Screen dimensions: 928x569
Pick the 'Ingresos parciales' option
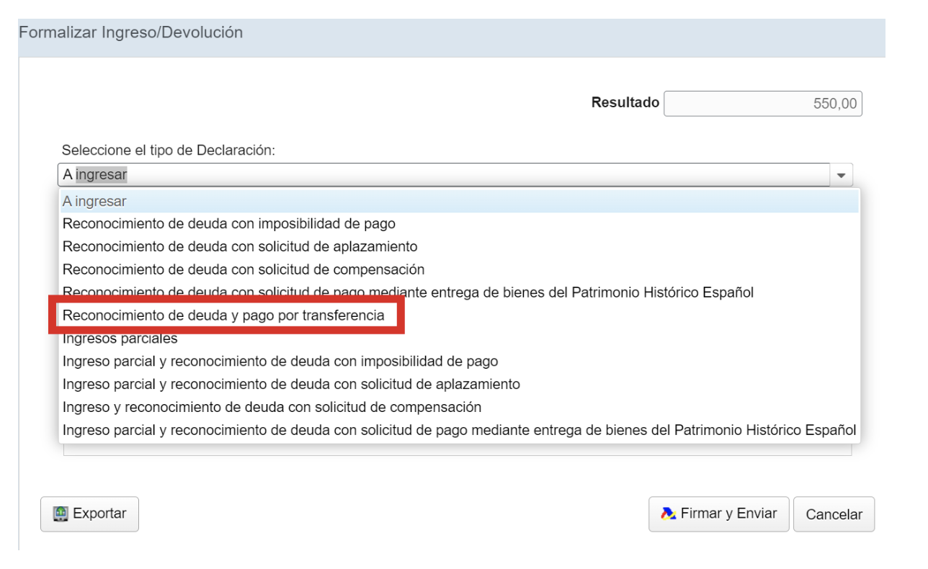point(459,339)
